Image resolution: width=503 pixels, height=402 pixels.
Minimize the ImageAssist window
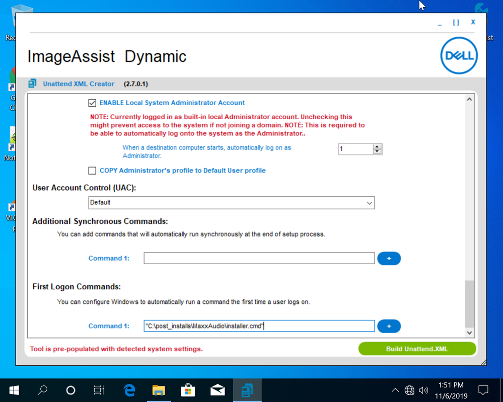pos(440,23)
